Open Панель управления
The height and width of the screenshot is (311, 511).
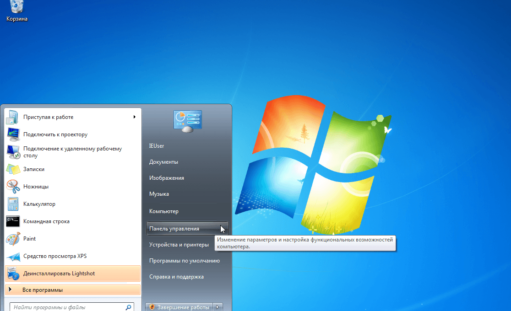click(x=187, y=229)
